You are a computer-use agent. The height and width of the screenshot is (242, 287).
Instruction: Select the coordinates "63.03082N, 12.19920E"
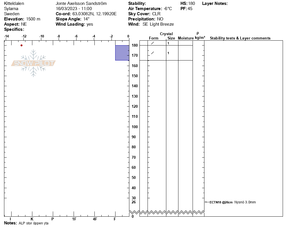[94, 14]
